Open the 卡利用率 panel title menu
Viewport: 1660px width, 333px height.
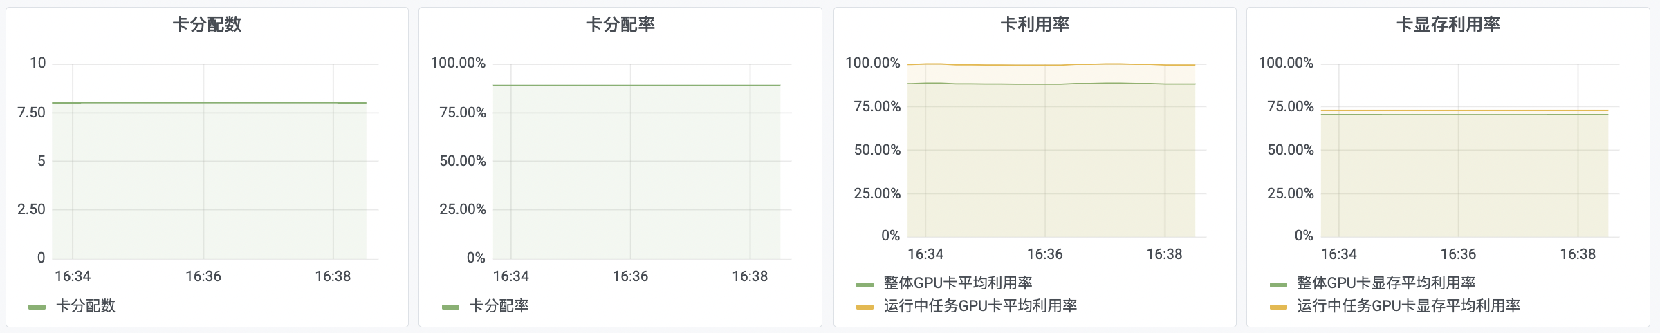point(1035,25)
